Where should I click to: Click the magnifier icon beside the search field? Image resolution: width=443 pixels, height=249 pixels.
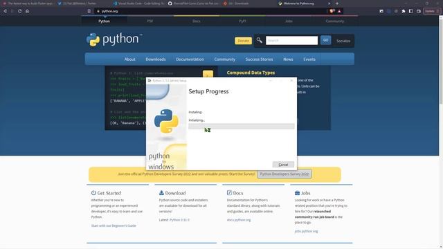[259, 40]
